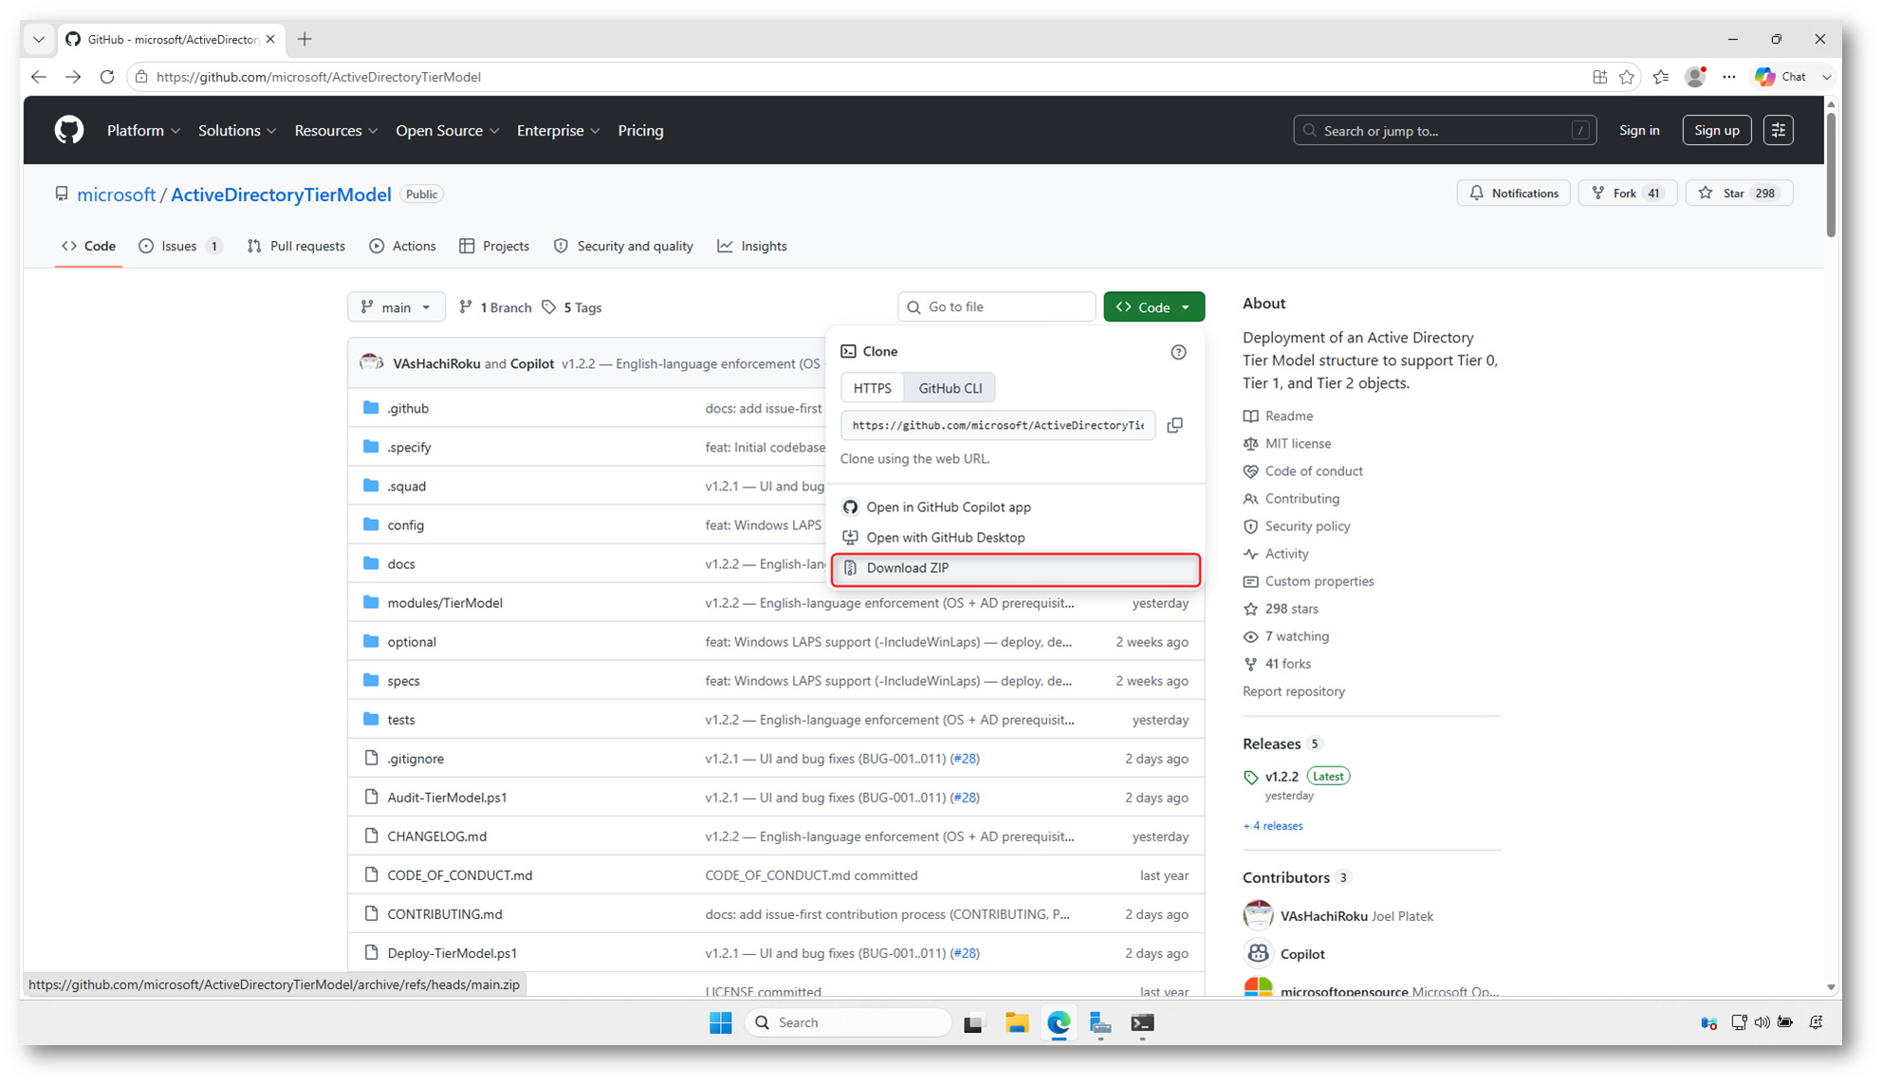Click the Copilot contributor avatar

pos(1258,953)
